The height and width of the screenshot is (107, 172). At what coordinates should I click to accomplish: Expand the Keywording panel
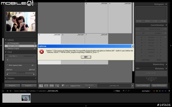click(166, 64)
